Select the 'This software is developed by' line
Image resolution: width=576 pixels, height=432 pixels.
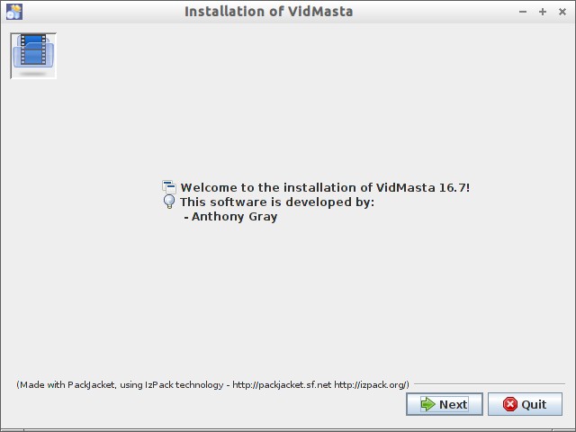point(277,202)
